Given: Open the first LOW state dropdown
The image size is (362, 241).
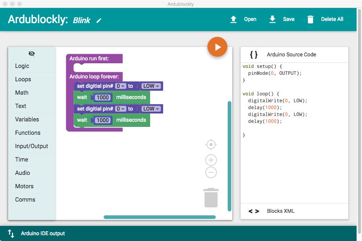Looking at the screenshot, I should click(x=151, y=86).
